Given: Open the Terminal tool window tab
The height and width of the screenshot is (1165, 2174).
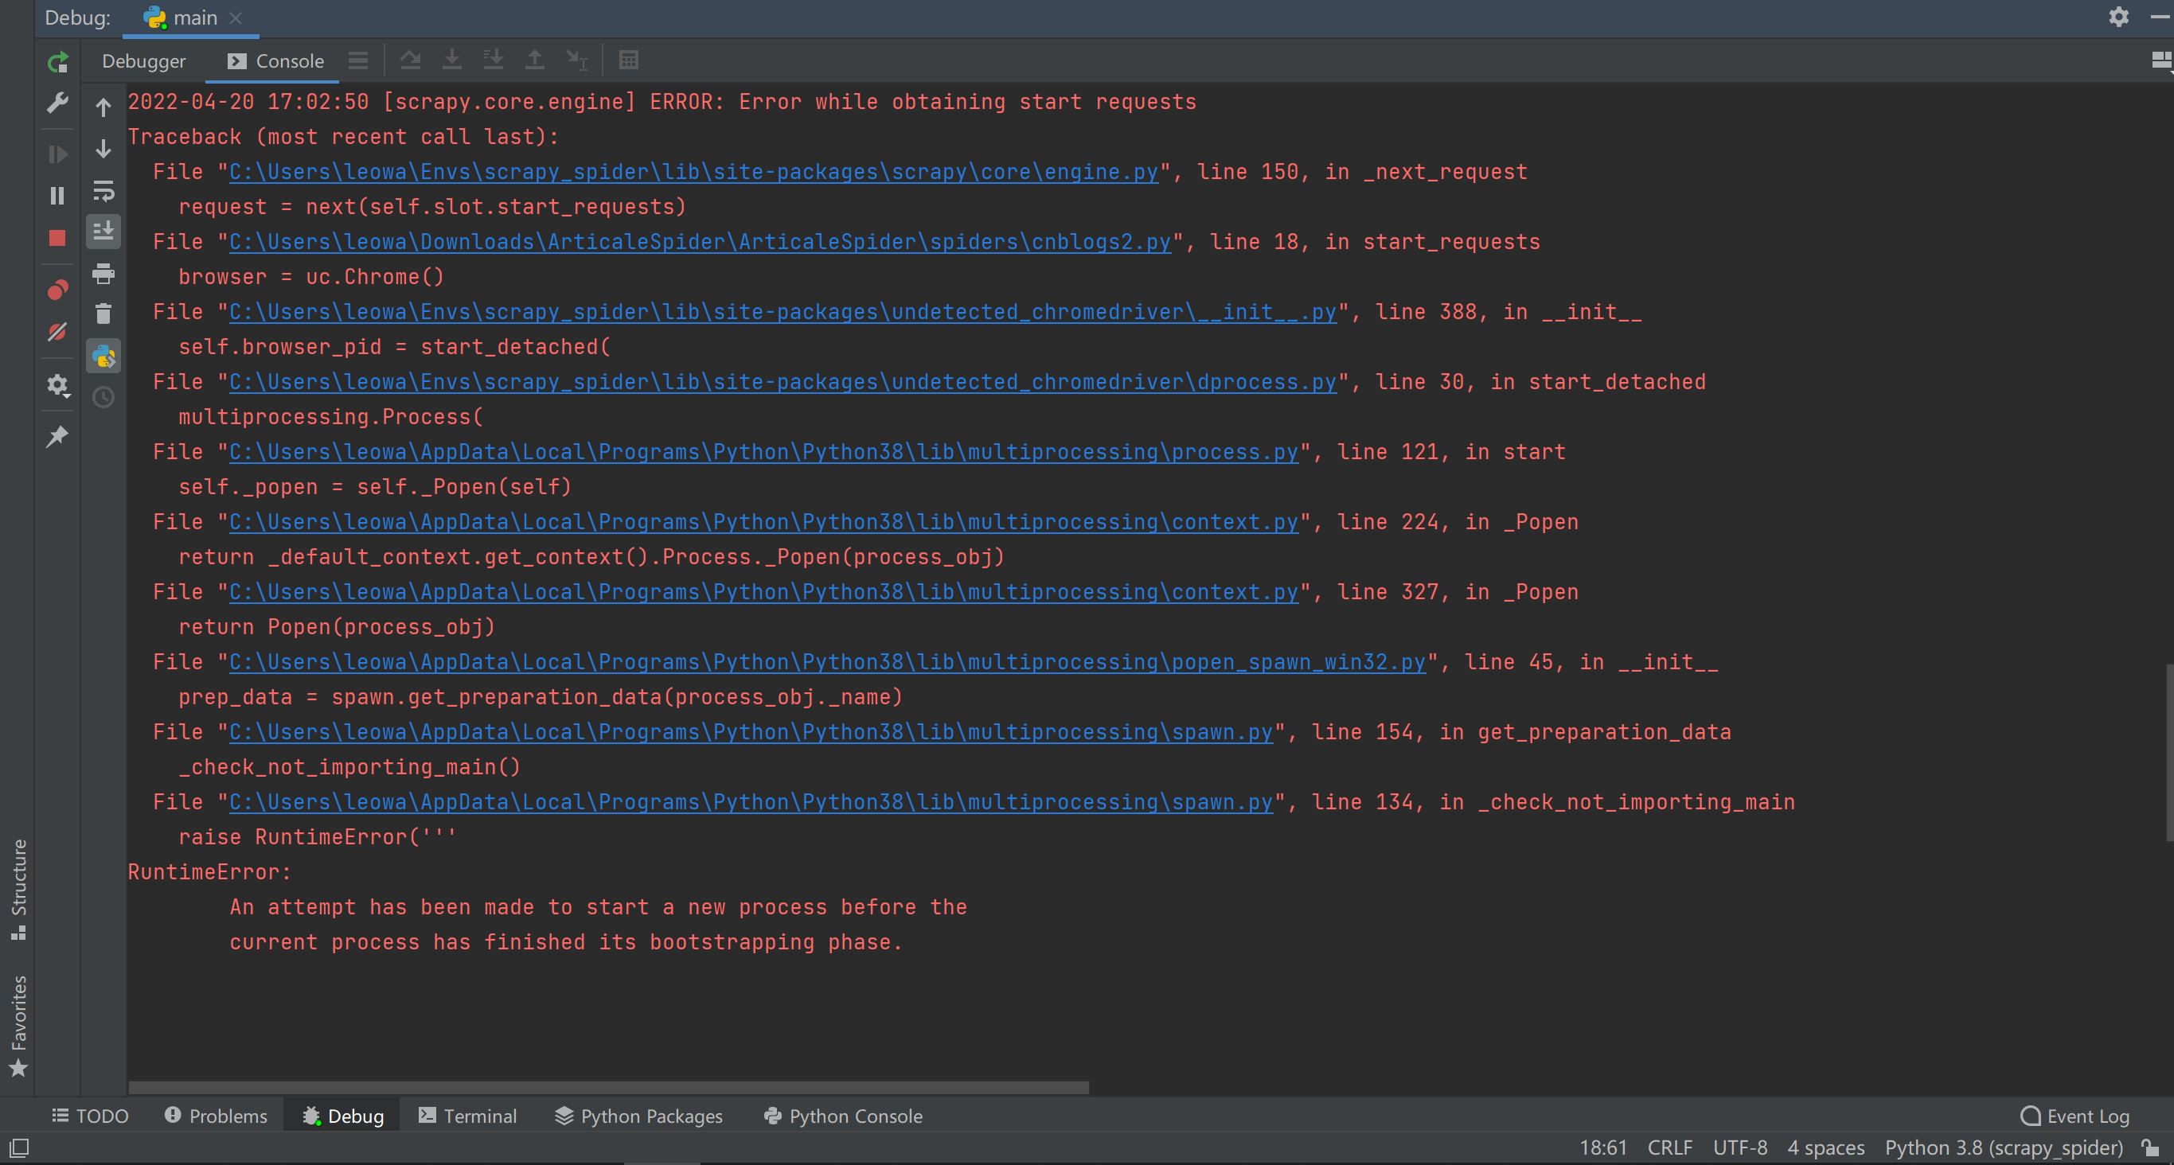Looking at the screenshot, I should click(468, 1116).
